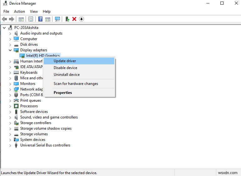Select the Storage volumes tree row

(x=34, y=134)
